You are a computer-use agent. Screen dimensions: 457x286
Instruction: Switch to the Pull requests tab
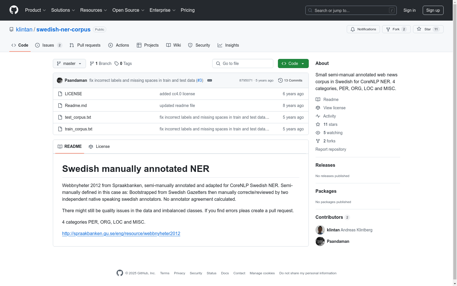(85, 45)
